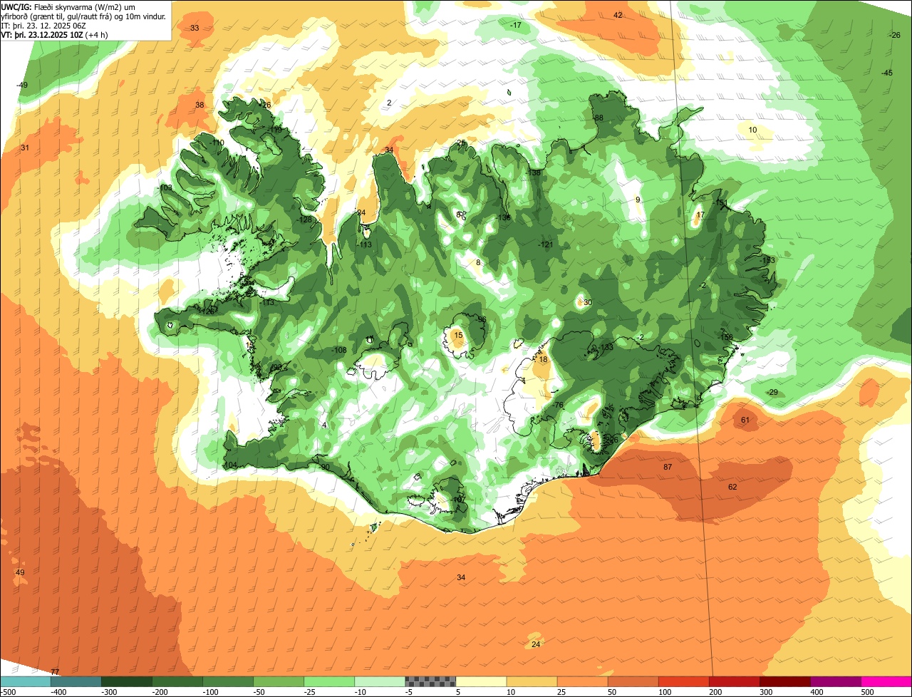
Task: Click the initial time text 'IT: þri. 23. 12. 2025 06Z'
Action: point(43,25)
